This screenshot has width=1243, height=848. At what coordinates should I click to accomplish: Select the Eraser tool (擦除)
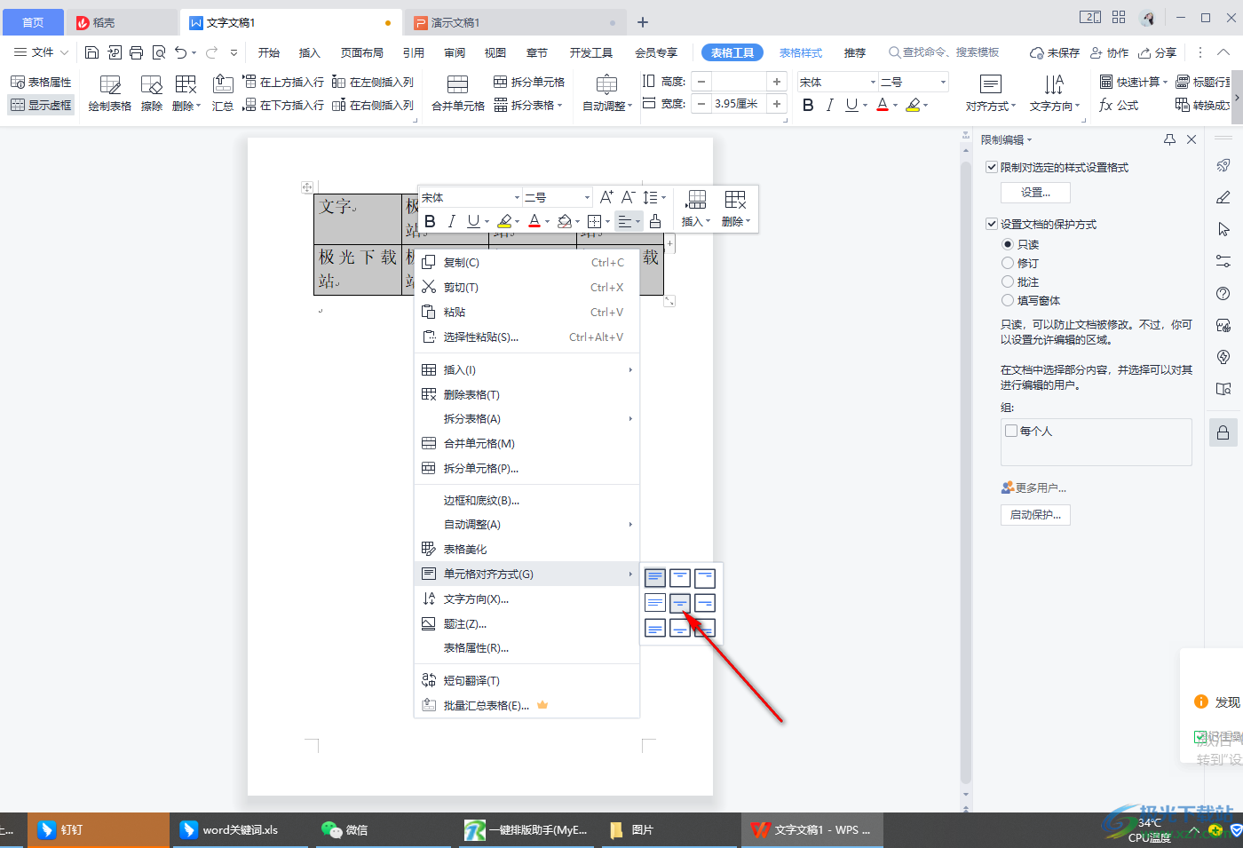152,93
